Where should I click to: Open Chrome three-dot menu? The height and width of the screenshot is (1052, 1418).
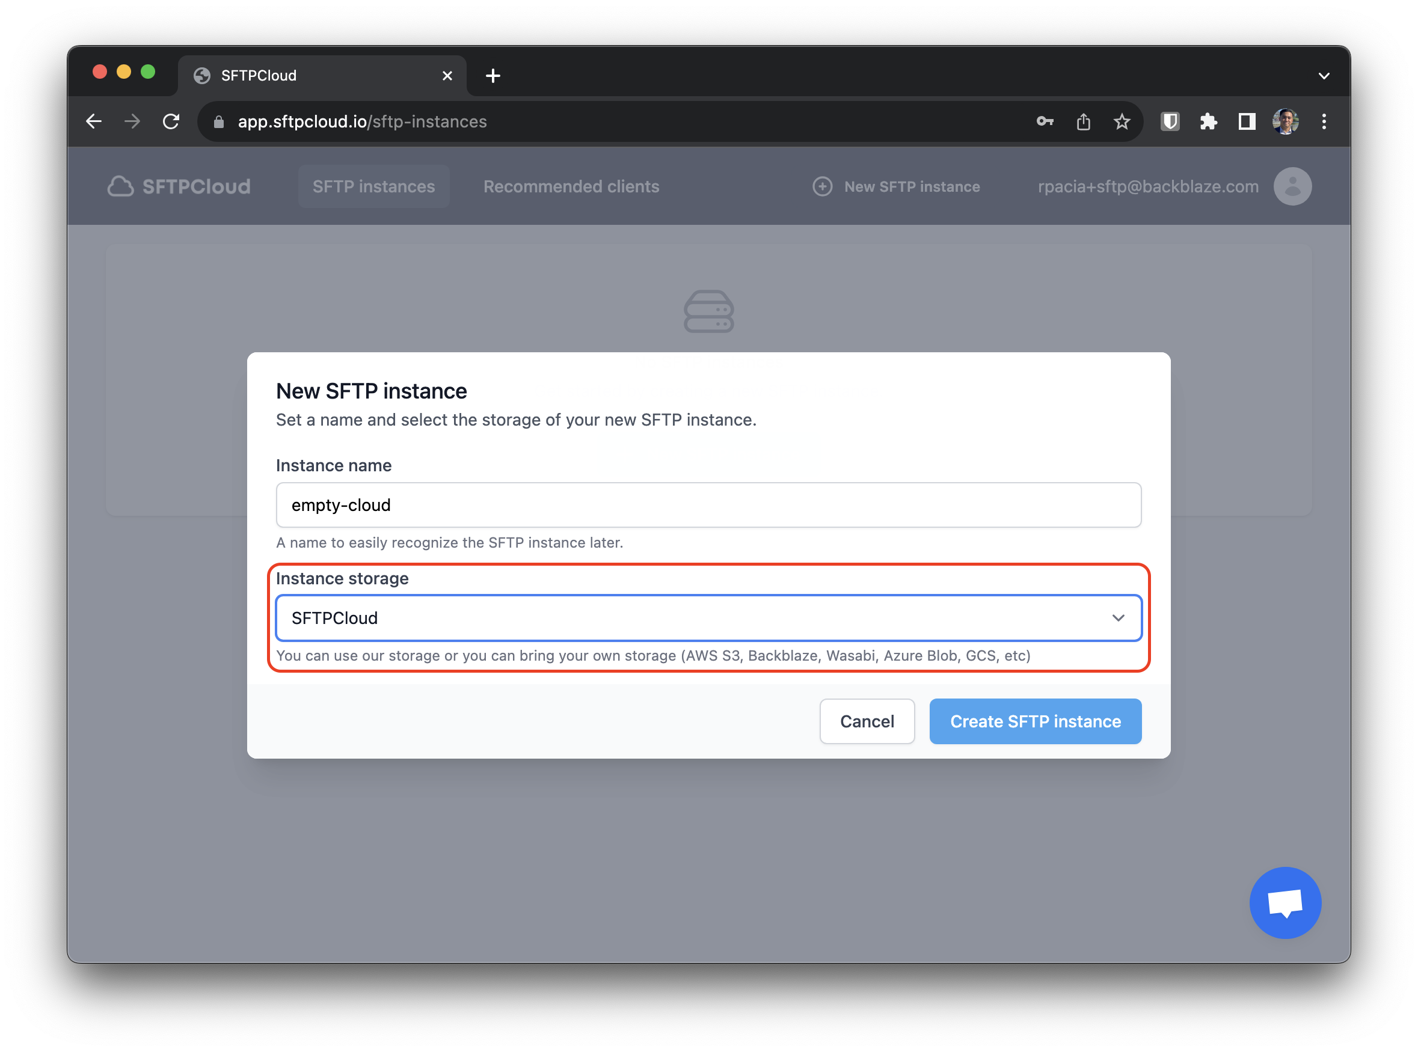coord(1324,121)
